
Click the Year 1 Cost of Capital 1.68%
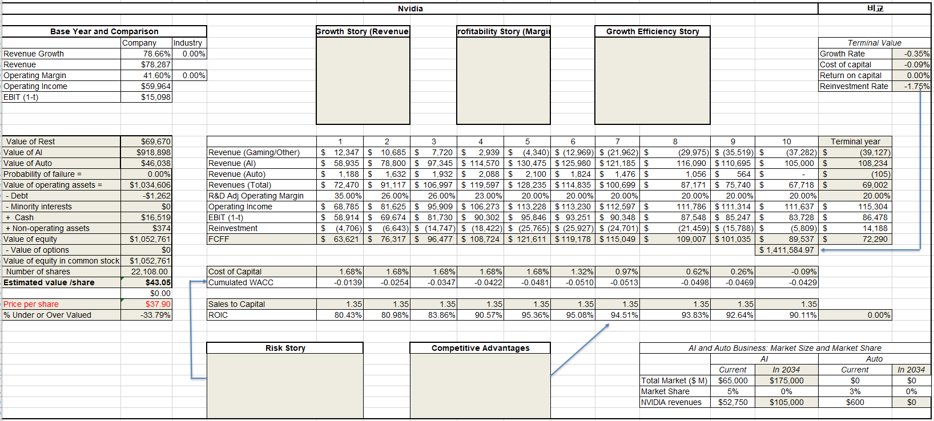click(x=340, y=272)
